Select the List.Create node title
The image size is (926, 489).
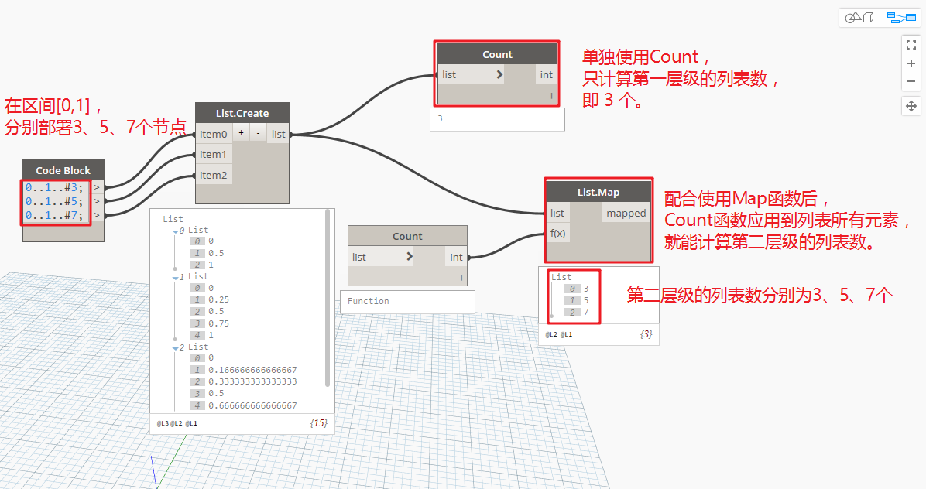click(242, 113)
